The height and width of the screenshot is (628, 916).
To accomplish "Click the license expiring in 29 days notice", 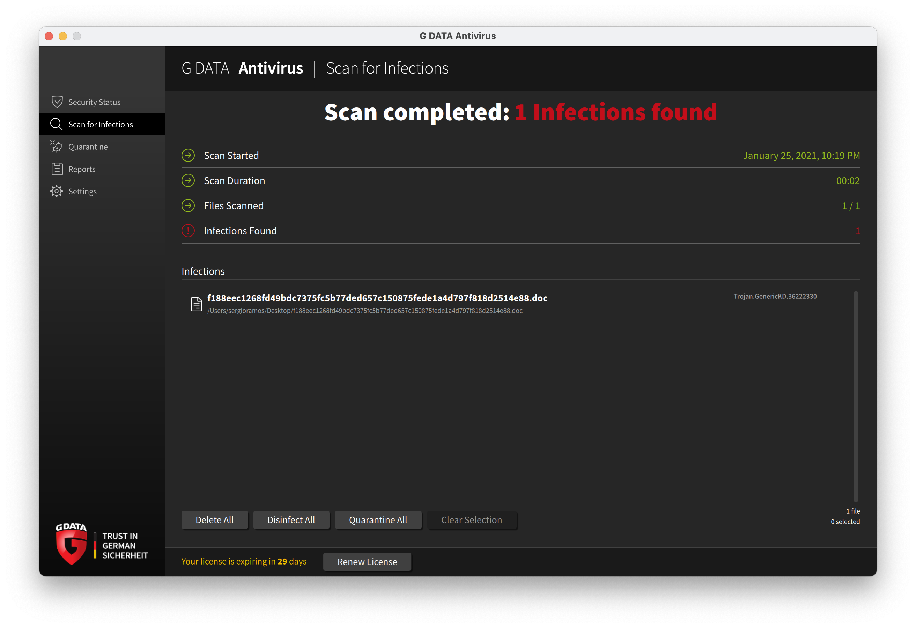I will (244, 561).
